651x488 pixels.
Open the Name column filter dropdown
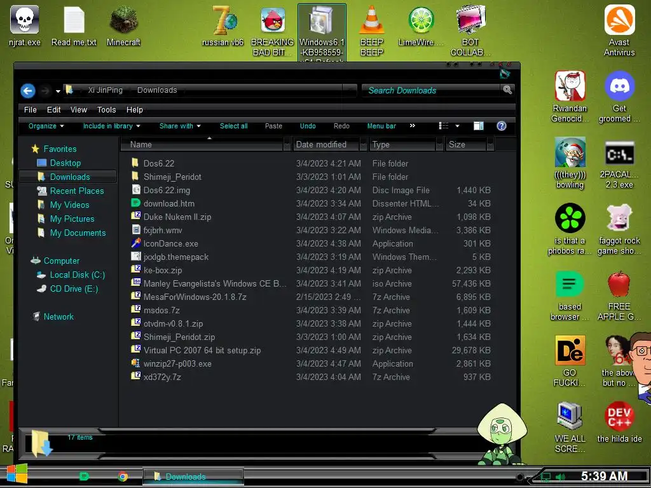click(x=287, y=144)
